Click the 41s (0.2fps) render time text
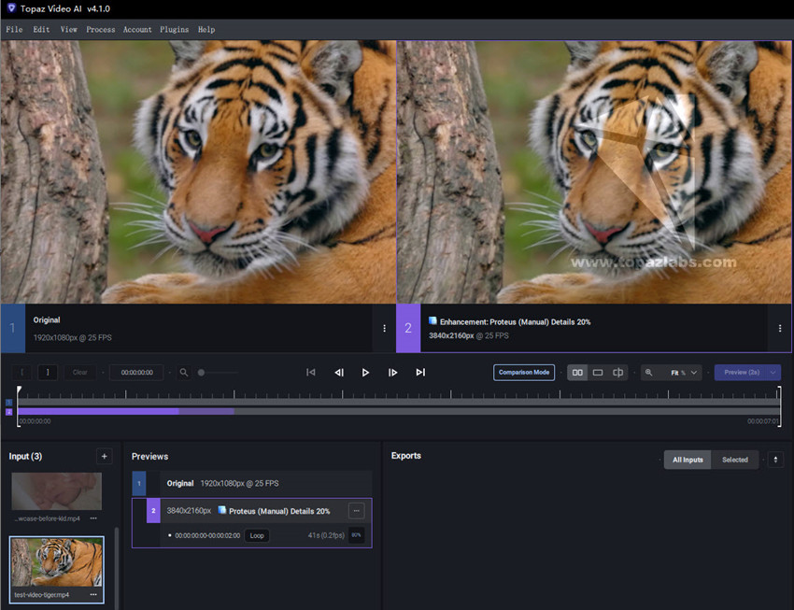 tap(326, 535)
